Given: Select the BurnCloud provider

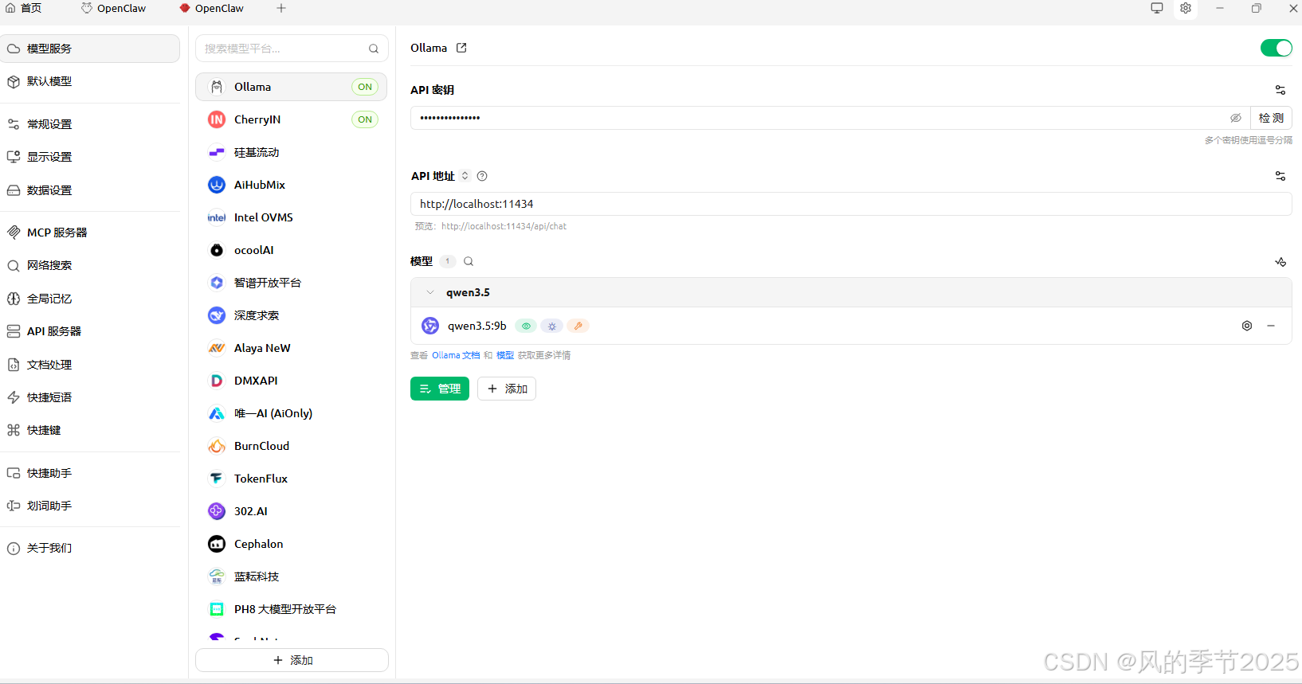Looking at the screenshot, I should (291, 446).
